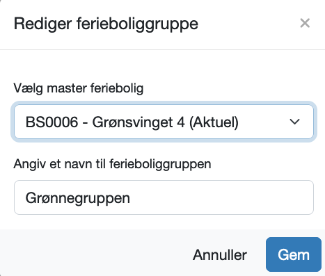The height and width of the screenshot is (276, 325).
Task: Select the Grønnegruppen name input field
Action: (164, 197)
